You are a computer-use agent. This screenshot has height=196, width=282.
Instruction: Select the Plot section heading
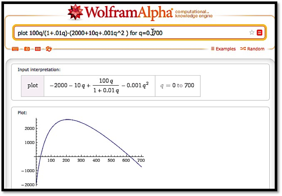point(22,112)
